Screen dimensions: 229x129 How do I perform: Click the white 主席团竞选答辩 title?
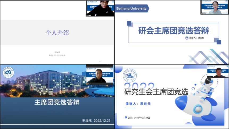click(x=57, y=103)
